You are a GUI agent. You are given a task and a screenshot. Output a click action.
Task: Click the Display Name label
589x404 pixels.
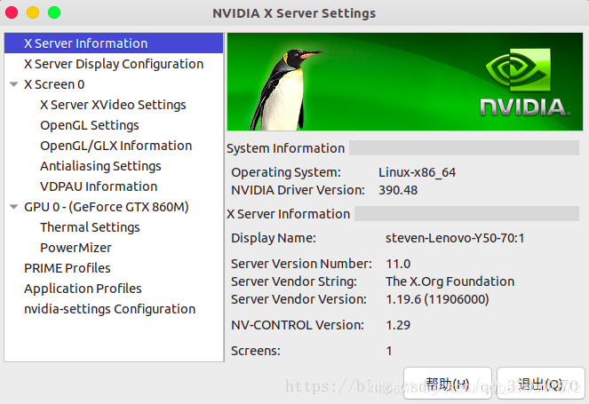274,238
